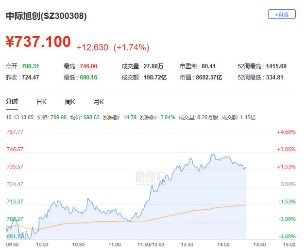Viewport: 305px width, 249px height.
Task: Click the y-axis label 713.37
Action: click(15, 202)
